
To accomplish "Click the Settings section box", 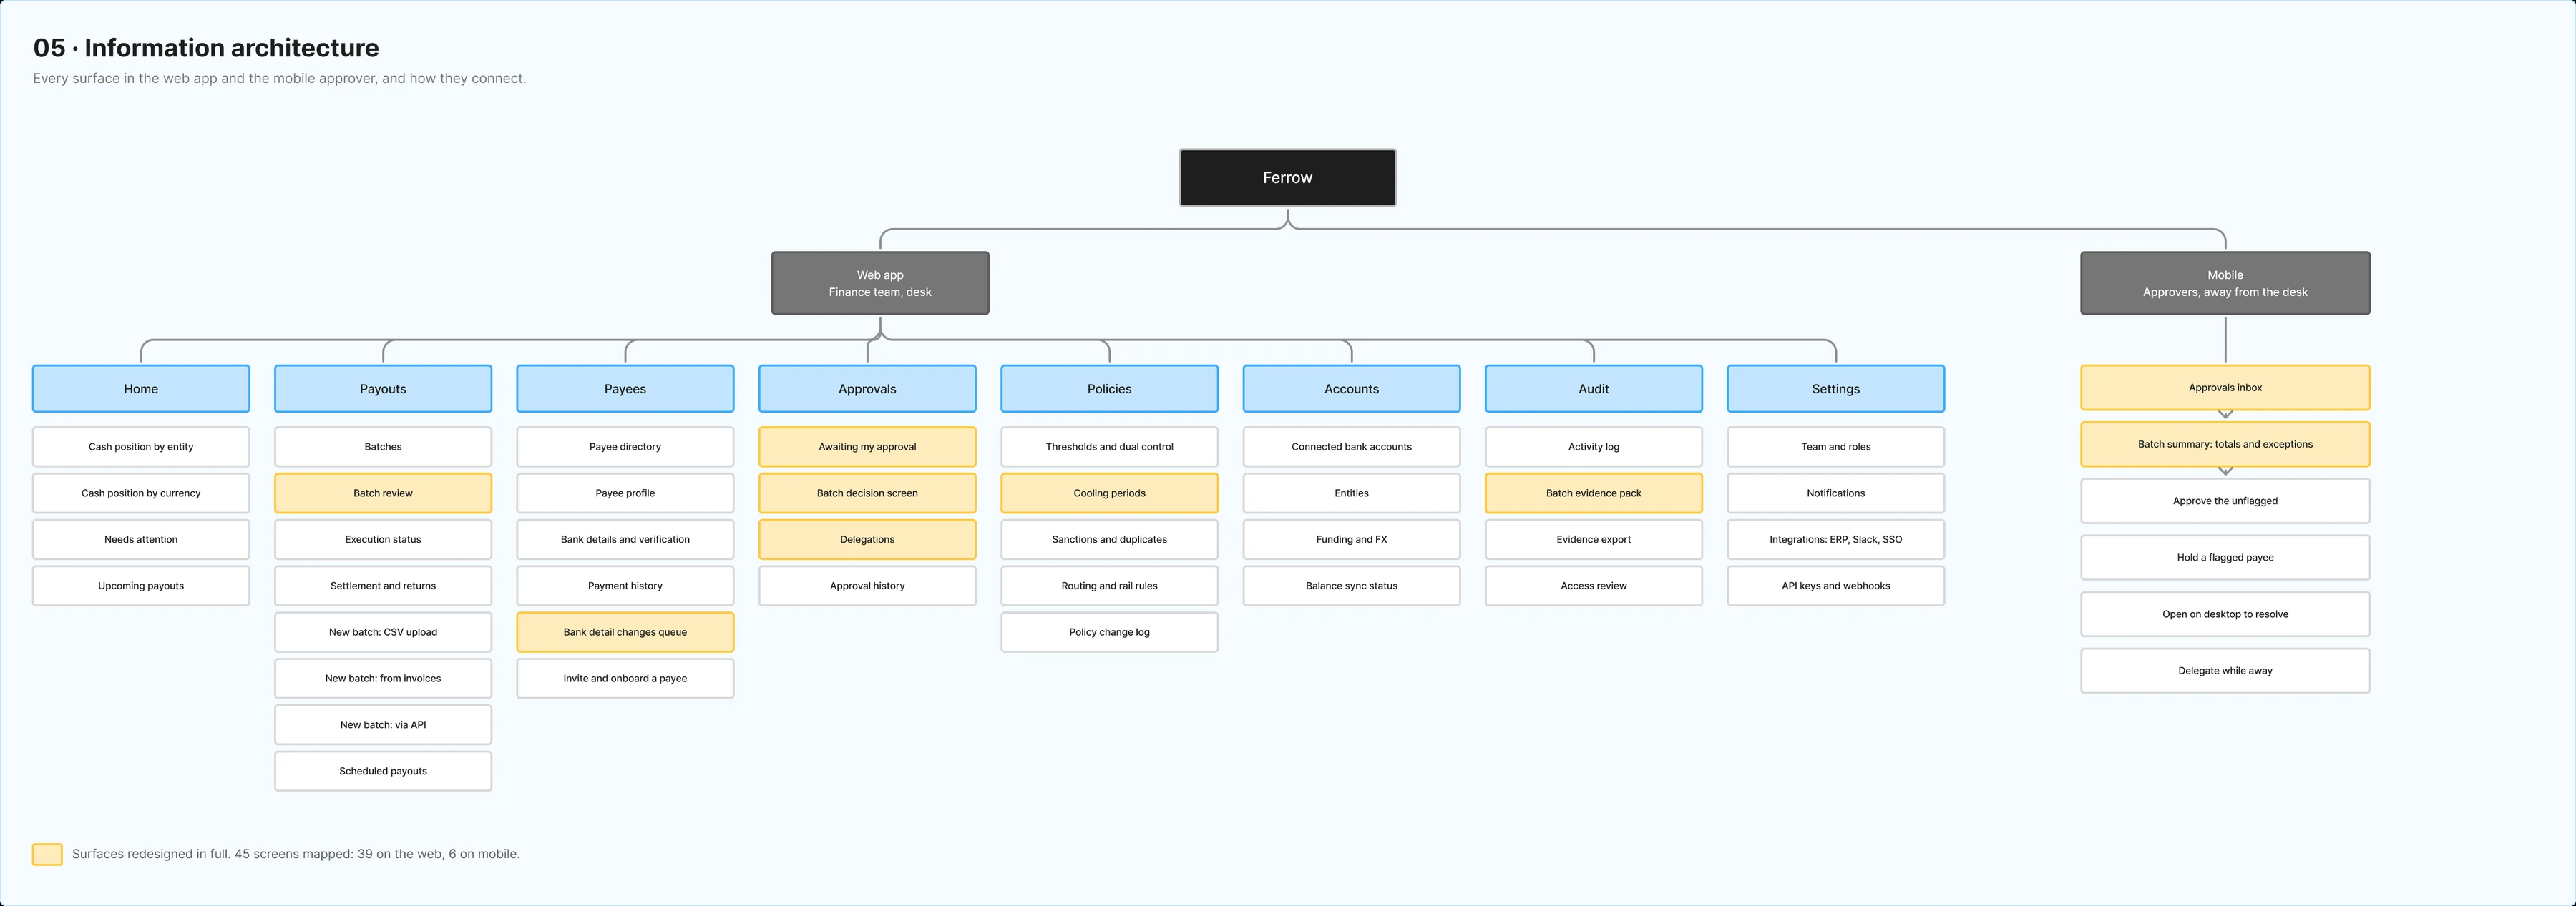I will tap(1836, 388).
